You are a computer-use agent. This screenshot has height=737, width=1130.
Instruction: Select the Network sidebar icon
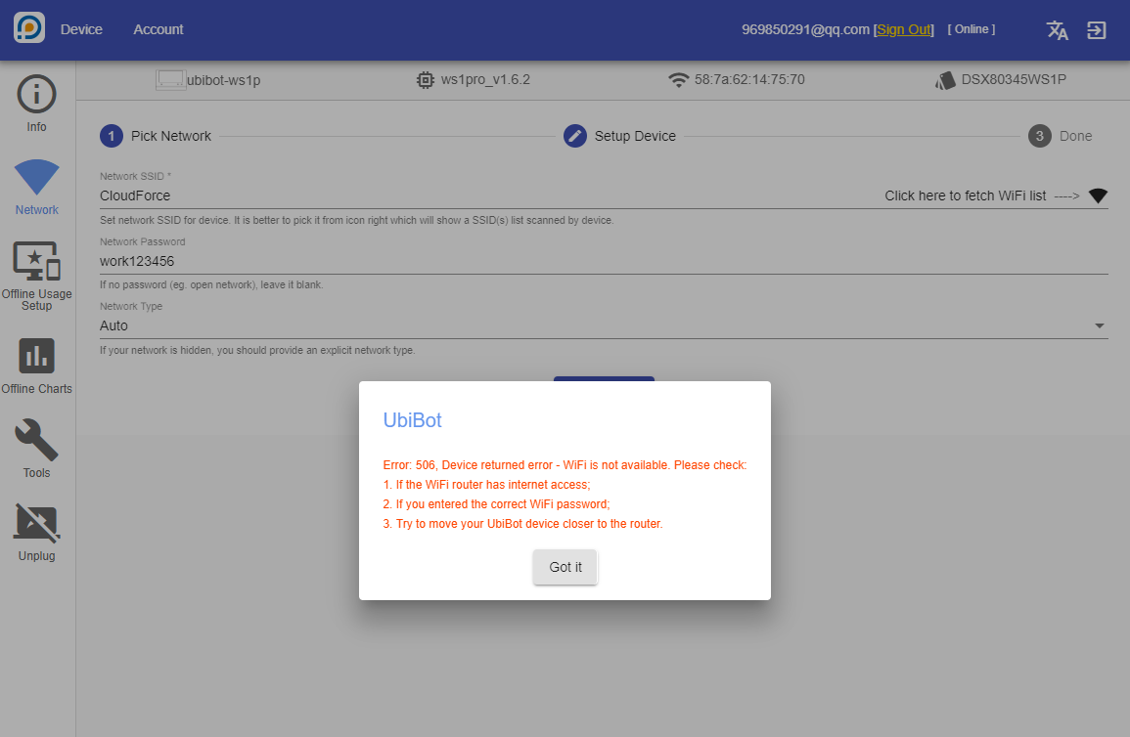pyautogui.click(x=36, y=177)
